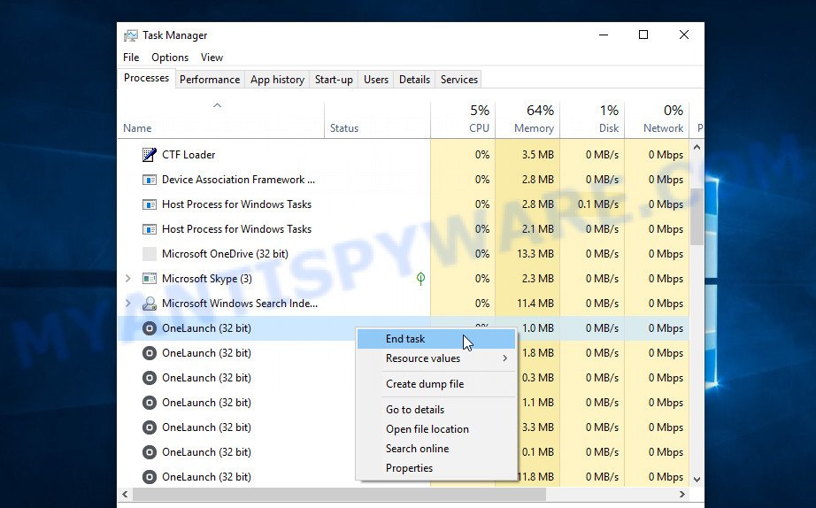Toggle sort order with the Name column arrow

click(218, 105)
